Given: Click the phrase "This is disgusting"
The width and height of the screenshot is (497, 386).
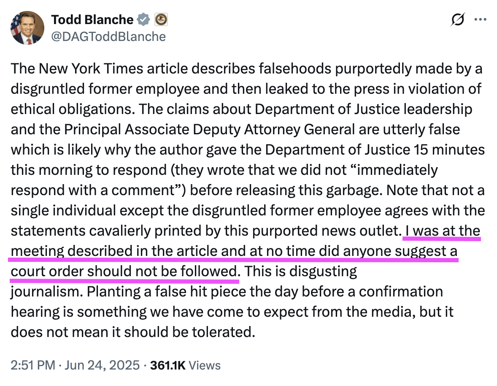Looking at the screenshot, I should coord(300,272).
